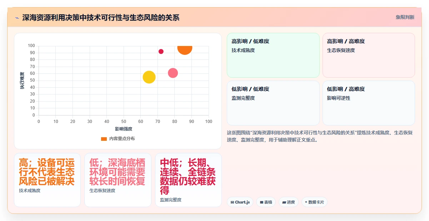This screenshot has width=429, height=221.
Task: Click the page title heading text
Action: [101, 17]
